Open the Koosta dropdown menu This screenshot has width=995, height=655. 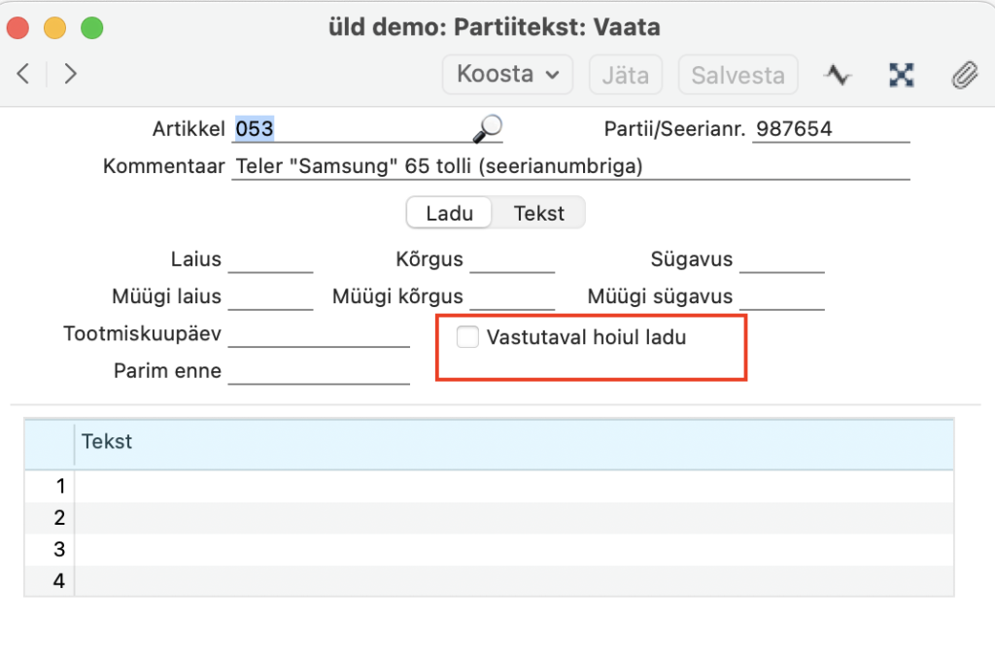coord(507,75)
